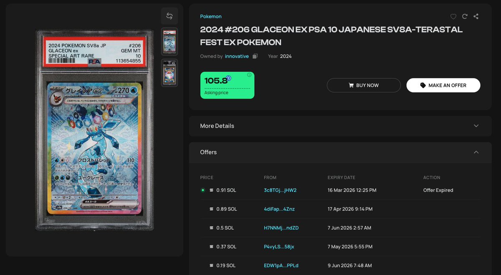Click the EXPIRY DATE column header
The height and width of the screenshot is (275, 501).
pos(342,178)
